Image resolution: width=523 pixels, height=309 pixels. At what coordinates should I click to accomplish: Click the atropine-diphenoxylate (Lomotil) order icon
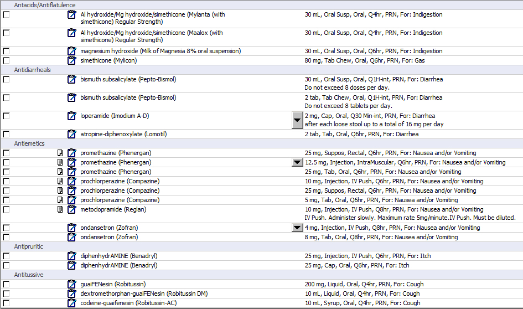tap(72, 134)
